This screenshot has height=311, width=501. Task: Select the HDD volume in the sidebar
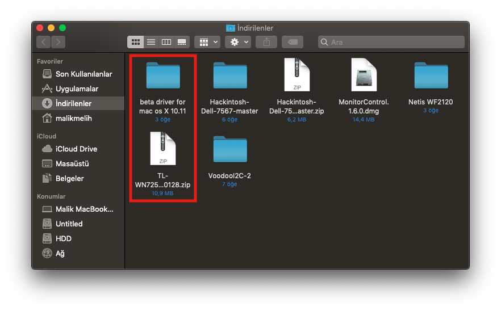(63, 239)
